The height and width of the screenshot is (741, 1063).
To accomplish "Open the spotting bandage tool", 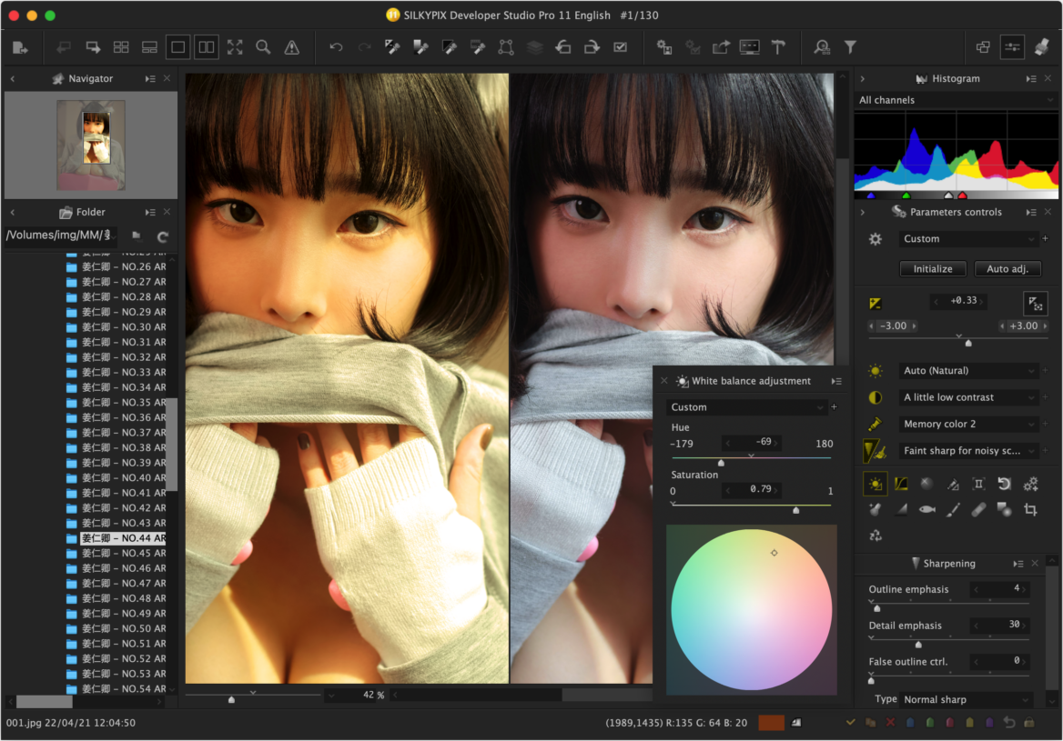I will click(x=978, y=510).
